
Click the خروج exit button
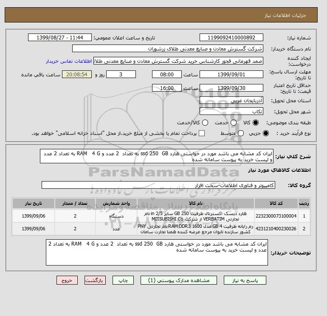point(67,280)
